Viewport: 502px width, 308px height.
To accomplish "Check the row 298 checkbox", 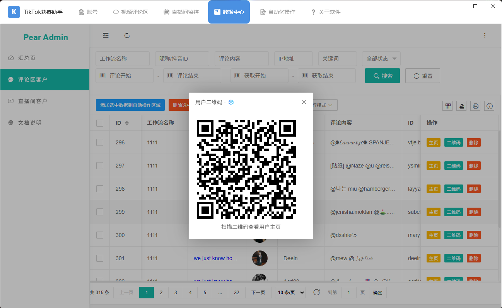I will pos(100,189).
